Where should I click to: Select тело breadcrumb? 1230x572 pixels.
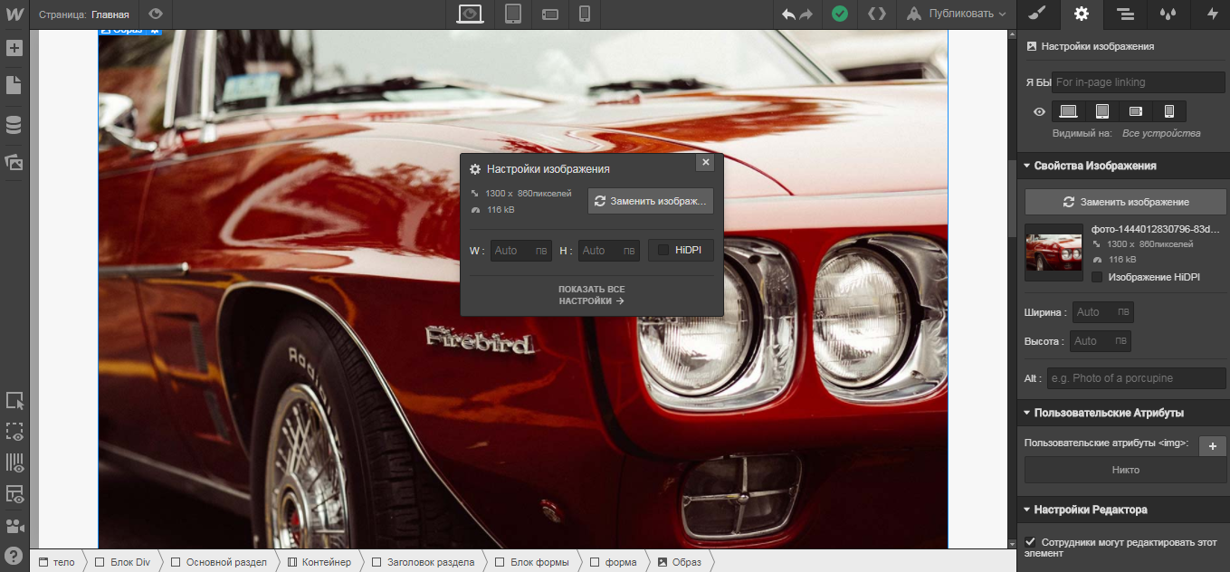pyautogui.click(x=56, y=562)
